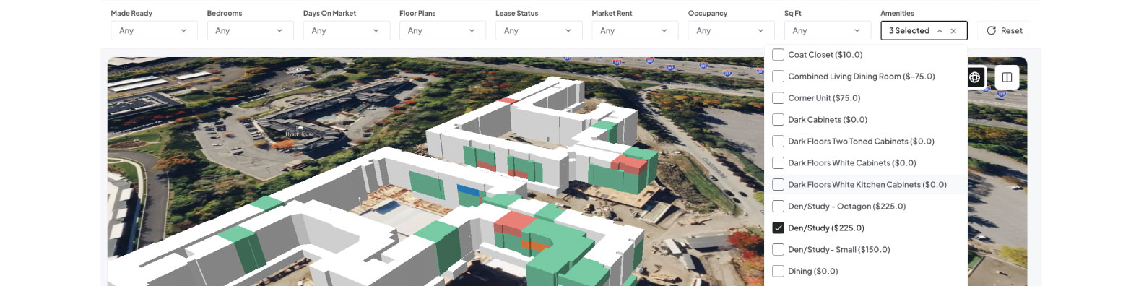1144x286 pixels.
Task: Collapse the Amenities dropdown chevron
Action: pyautogui.click(x=940, y=31)
